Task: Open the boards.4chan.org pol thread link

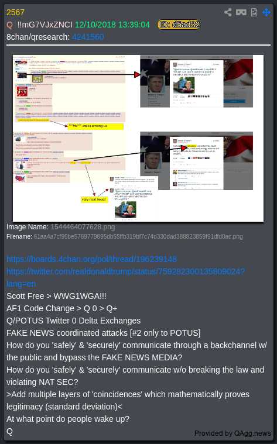Action: click(91, 259)
